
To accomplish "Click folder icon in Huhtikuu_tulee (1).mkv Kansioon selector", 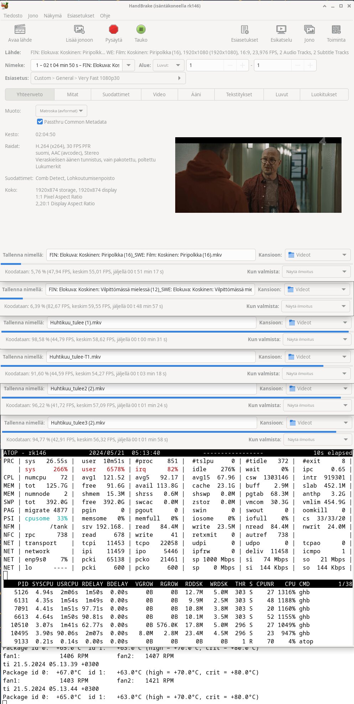I will [x=292, y=323].
